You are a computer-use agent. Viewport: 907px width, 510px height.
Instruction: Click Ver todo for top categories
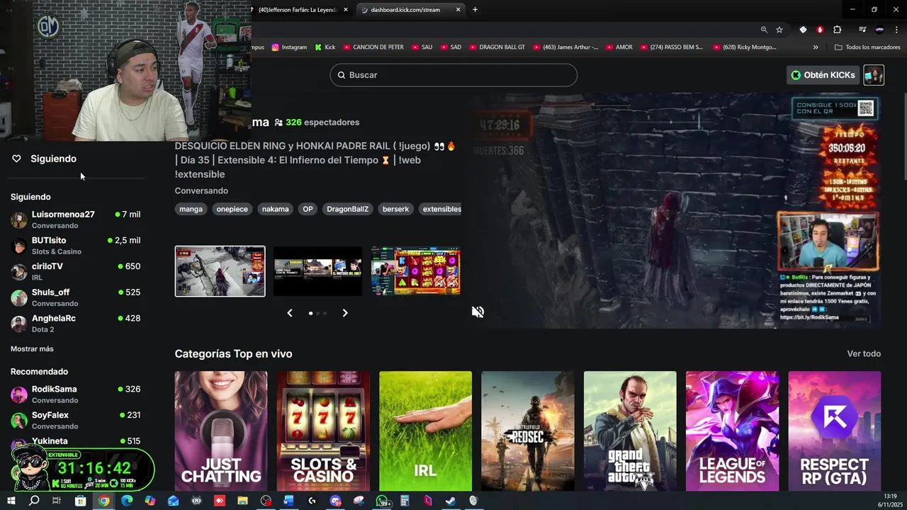864,353
